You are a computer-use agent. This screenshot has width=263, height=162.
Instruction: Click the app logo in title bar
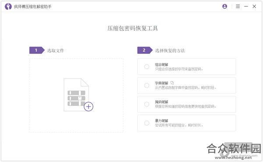coord(8,7)
